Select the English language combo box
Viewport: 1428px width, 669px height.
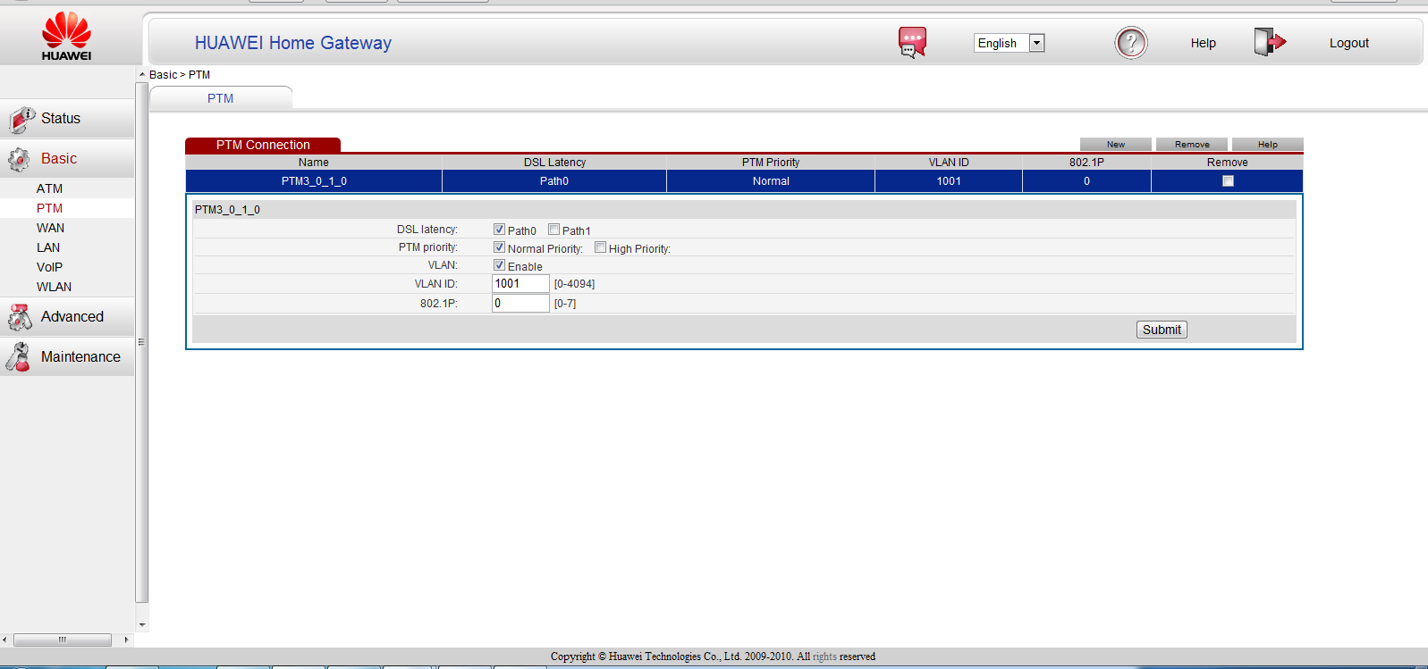(1009, 43)
